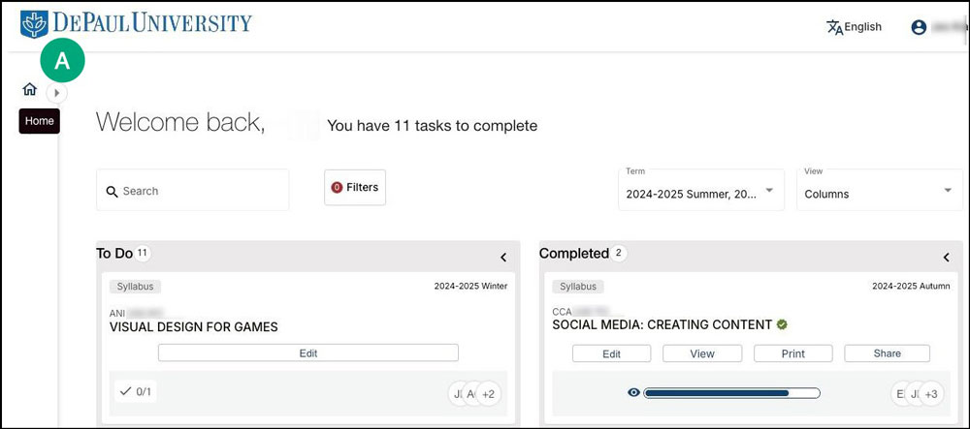Click 'You have 11 tasks to complete'
The width and height of the screenshot is (970, 429).
click(x=432, y=126)
